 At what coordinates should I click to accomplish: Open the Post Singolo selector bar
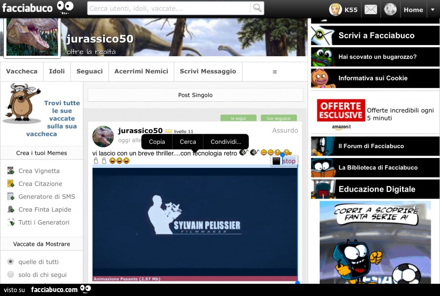tap(195, 95)
